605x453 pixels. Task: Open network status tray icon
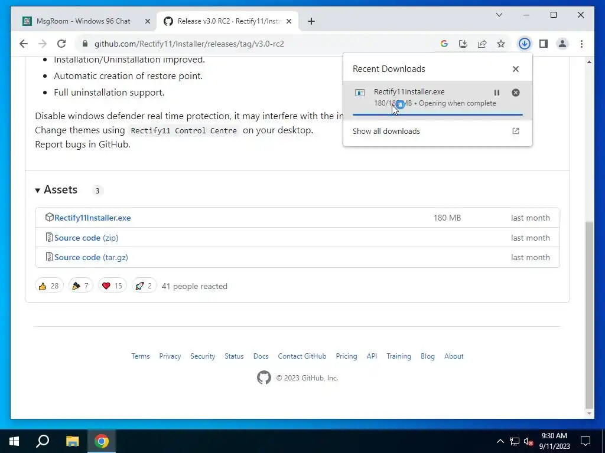[x=515, y=441]
